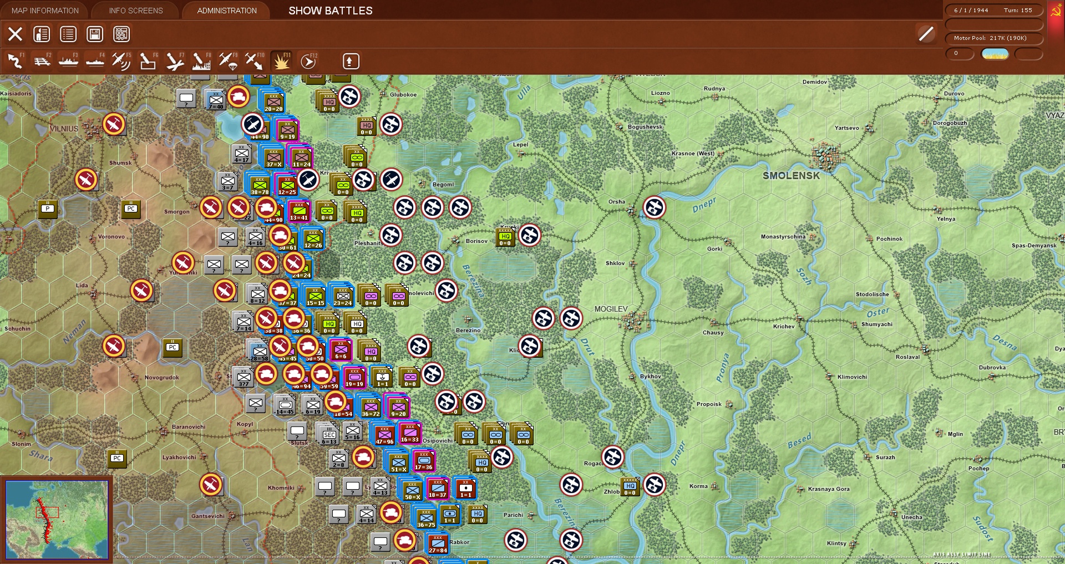Select the F10 air transfer mode icon

click(x=255, y=61)
